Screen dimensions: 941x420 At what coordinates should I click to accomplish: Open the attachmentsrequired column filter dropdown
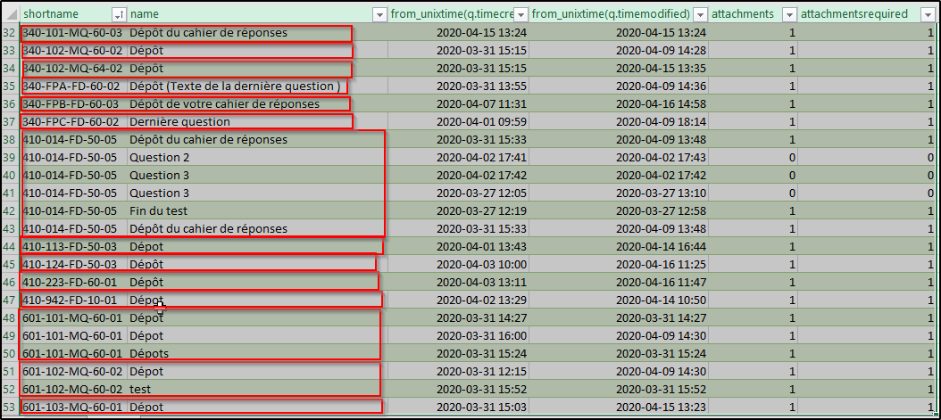tap(929, 14)
